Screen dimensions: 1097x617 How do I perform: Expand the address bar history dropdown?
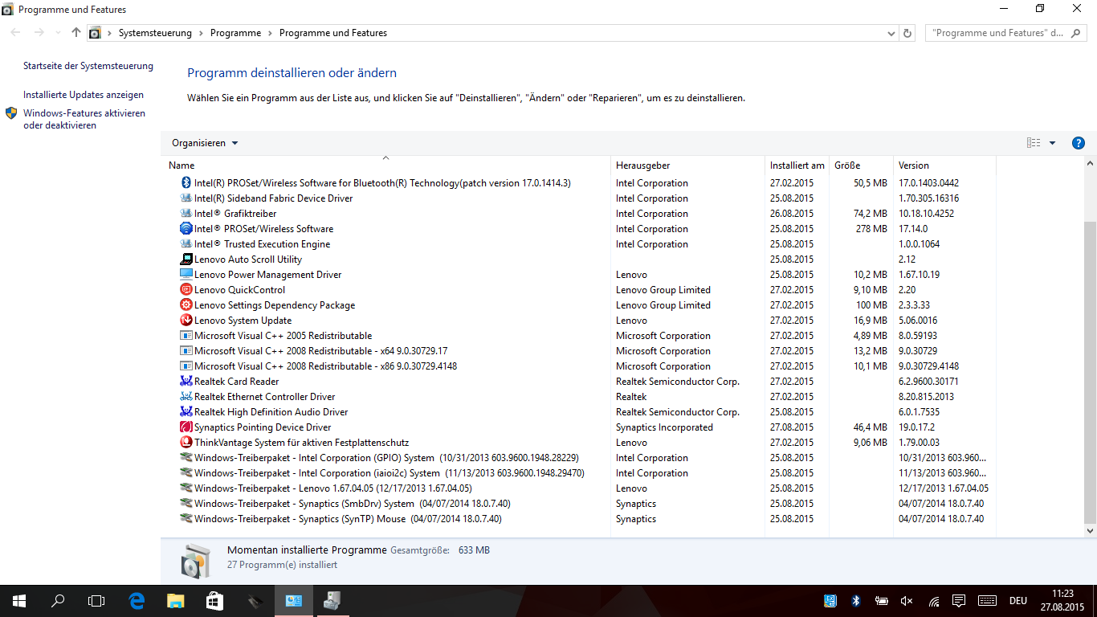pos(891,34)
